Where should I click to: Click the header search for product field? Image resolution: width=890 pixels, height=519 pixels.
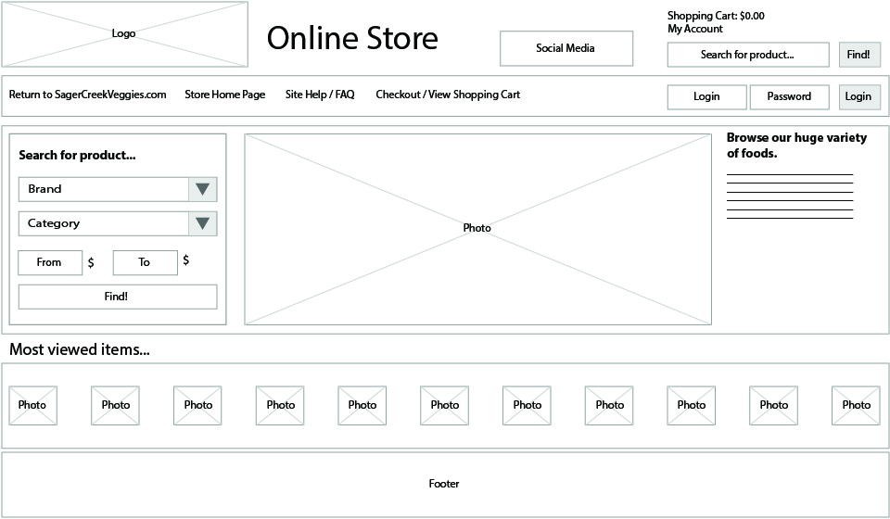click(747, 55)
